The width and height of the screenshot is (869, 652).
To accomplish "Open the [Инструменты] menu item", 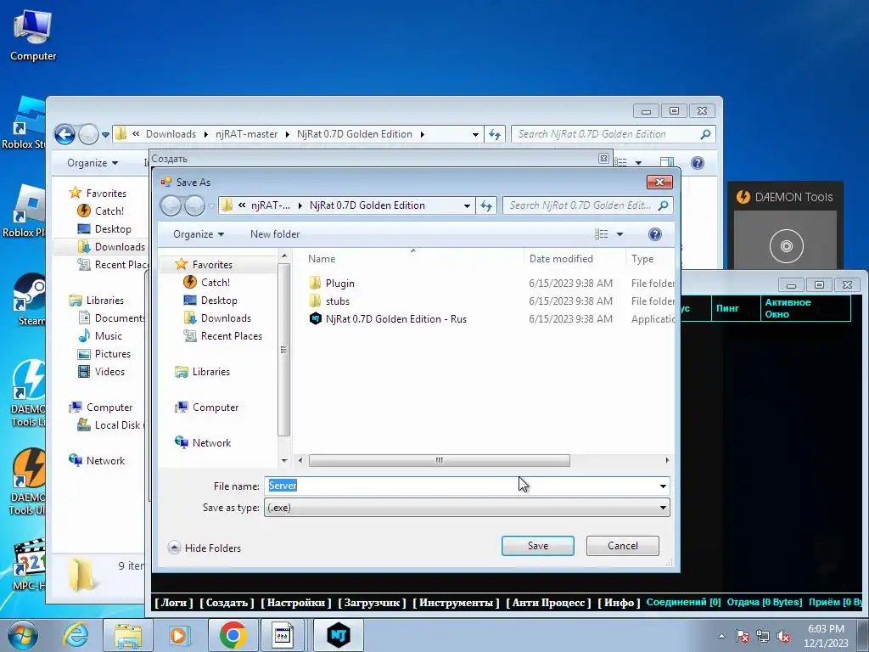I will 456,603.
